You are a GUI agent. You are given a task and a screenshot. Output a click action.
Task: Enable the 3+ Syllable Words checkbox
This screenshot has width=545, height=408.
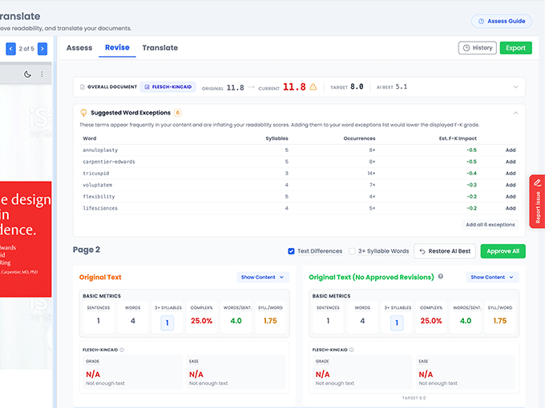352,251
